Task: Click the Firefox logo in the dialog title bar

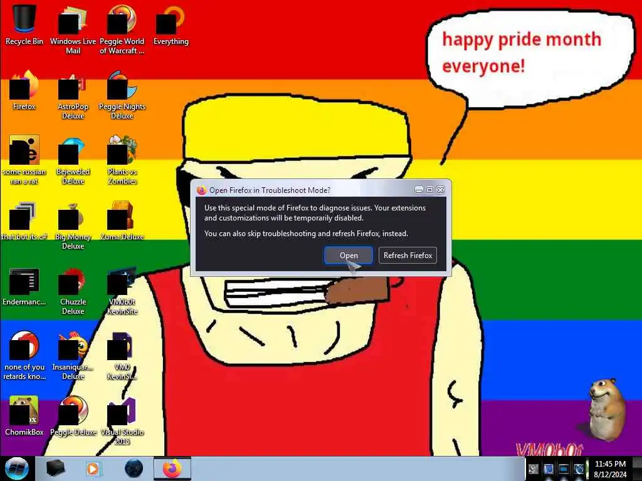Action: point(201,190)
